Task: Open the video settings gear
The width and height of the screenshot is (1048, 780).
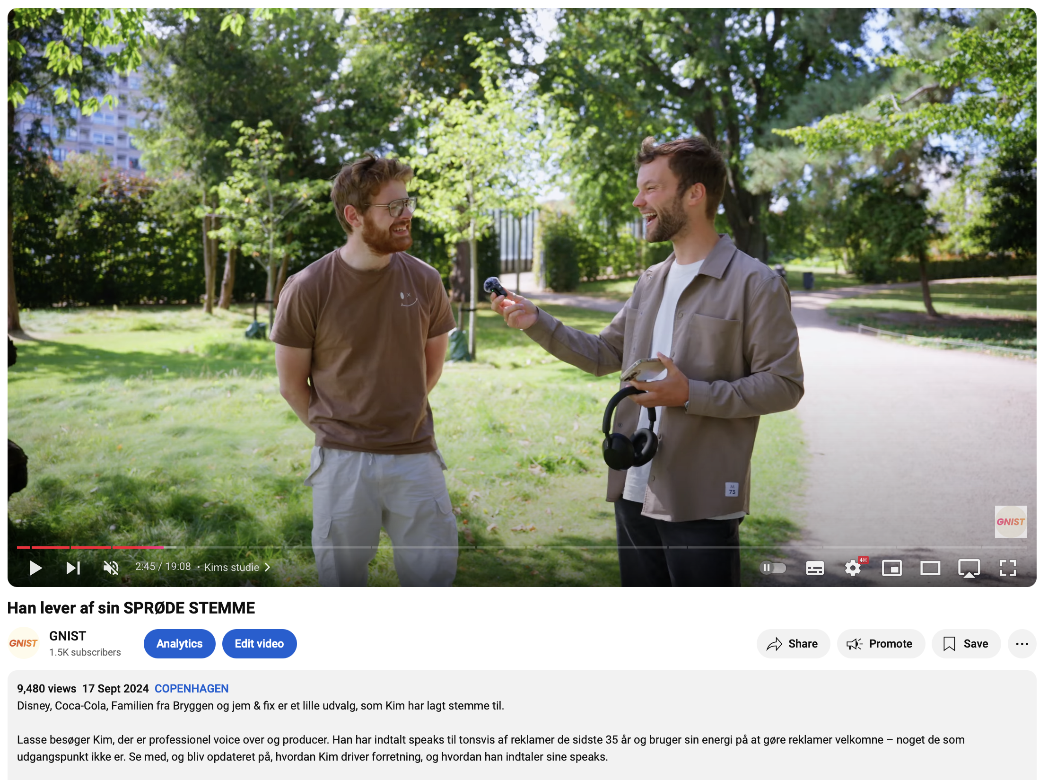Action: click(x=853, y=568)
